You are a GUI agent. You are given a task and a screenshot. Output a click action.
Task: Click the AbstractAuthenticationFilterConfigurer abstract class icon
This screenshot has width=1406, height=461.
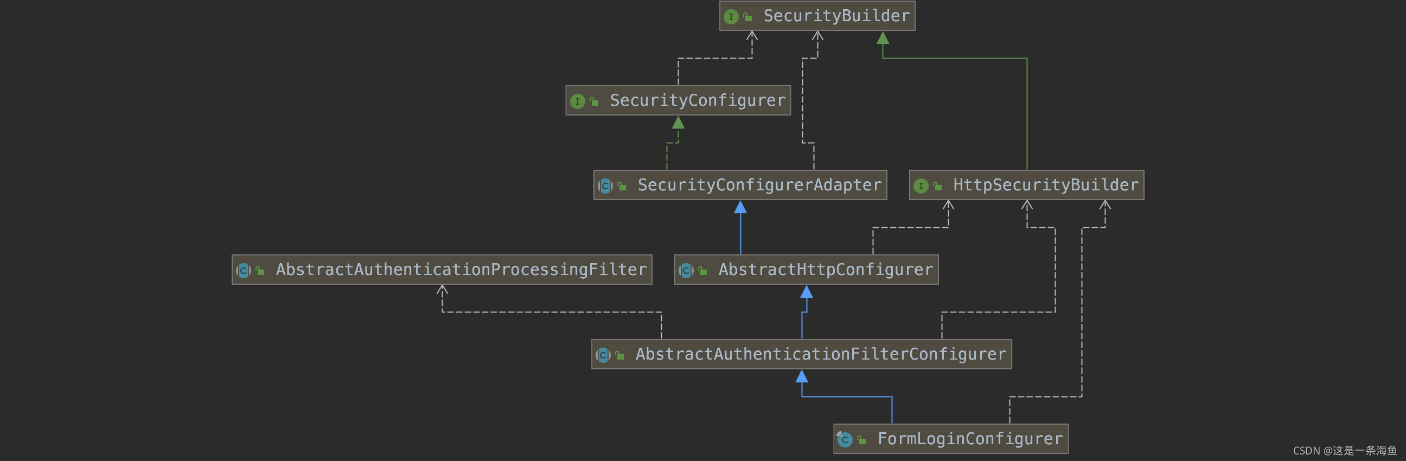tap(603, 355)
